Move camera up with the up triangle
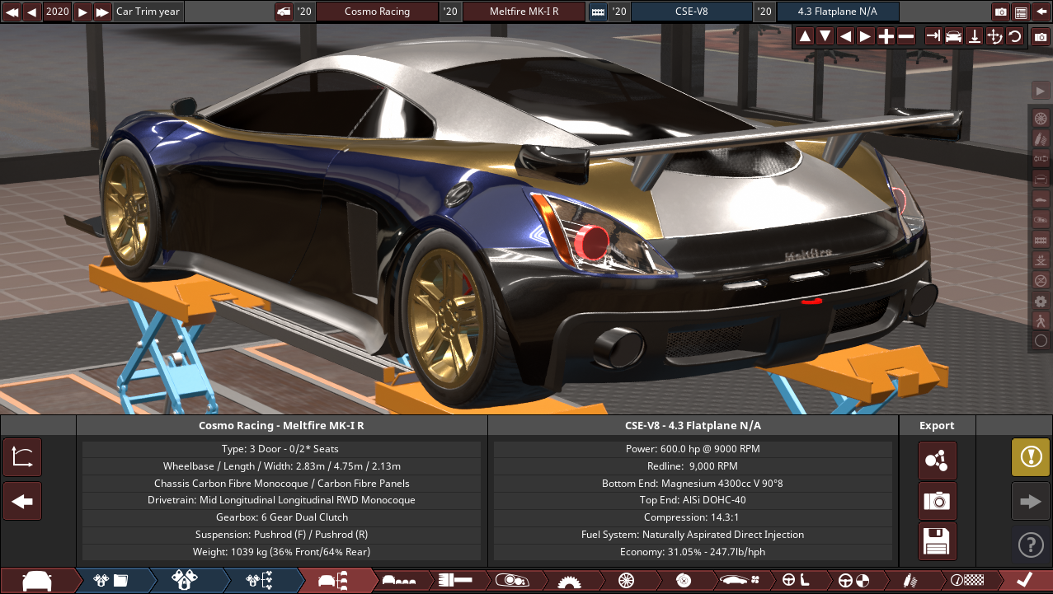 tap(805, 36)
